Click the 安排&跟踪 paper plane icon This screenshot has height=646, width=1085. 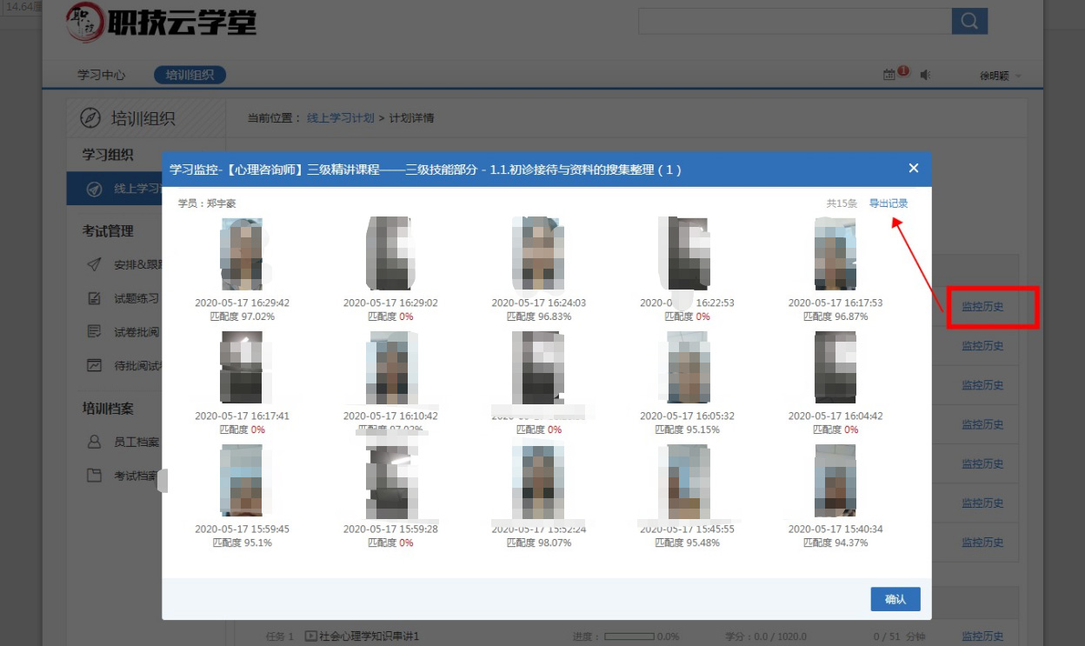[x=95, y=265]
